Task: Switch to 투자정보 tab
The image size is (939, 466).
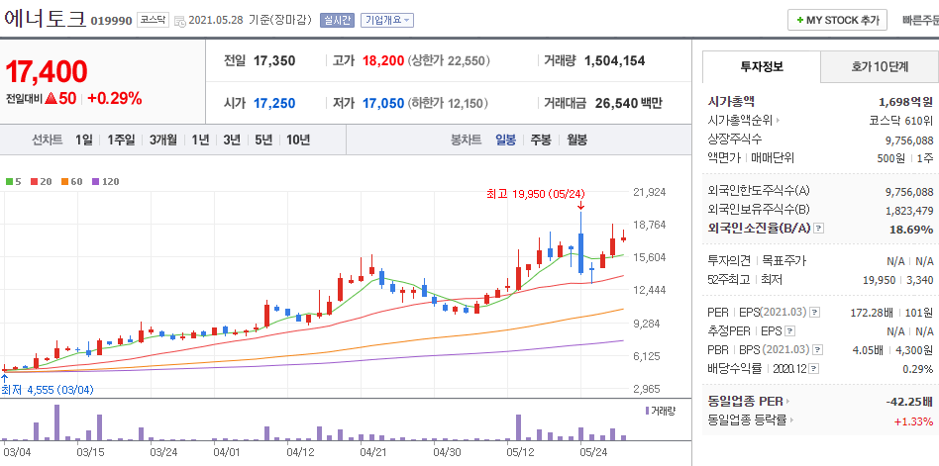Action: point(761,67)
